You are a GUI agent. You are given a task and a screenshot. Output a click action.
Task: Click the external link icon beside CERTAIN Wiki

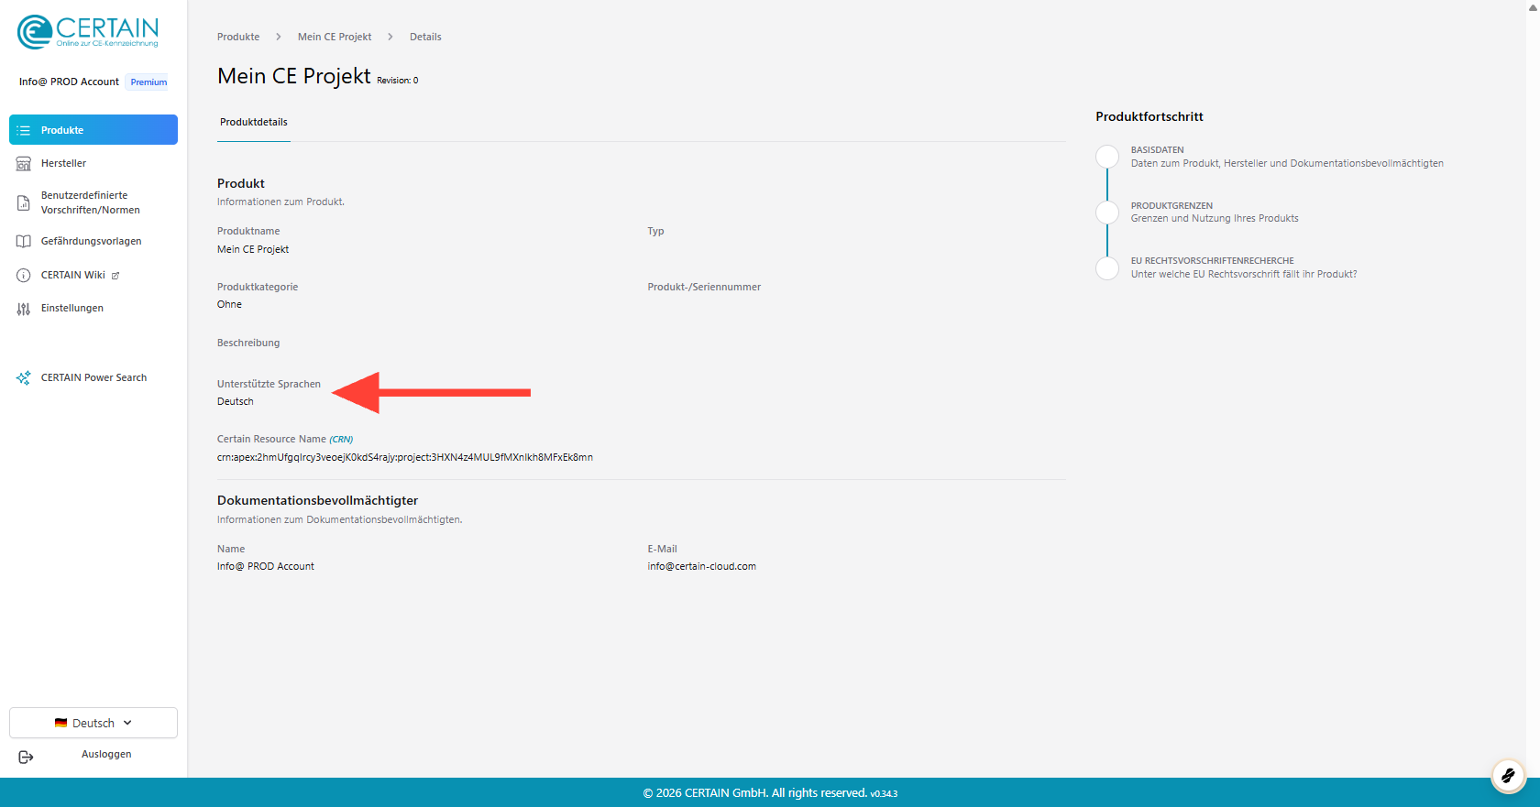[115, 276]
